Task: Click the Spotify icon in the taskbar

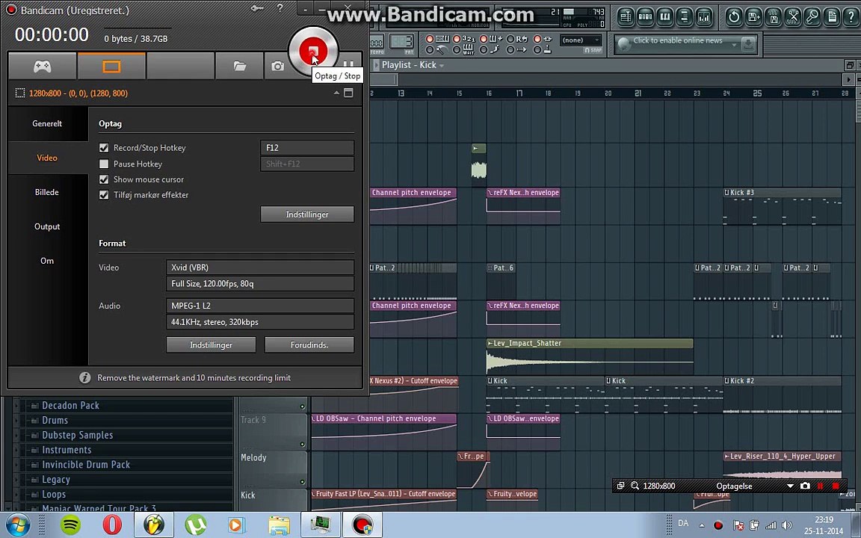Action: click(70, 525)
